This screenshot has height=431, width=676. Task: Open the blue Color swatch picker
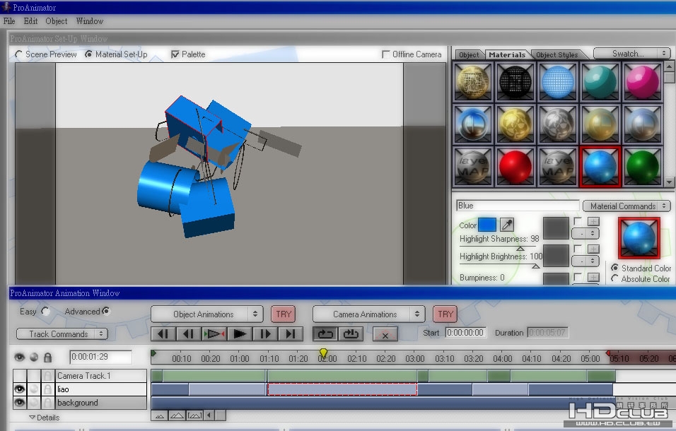pos(487,224)
